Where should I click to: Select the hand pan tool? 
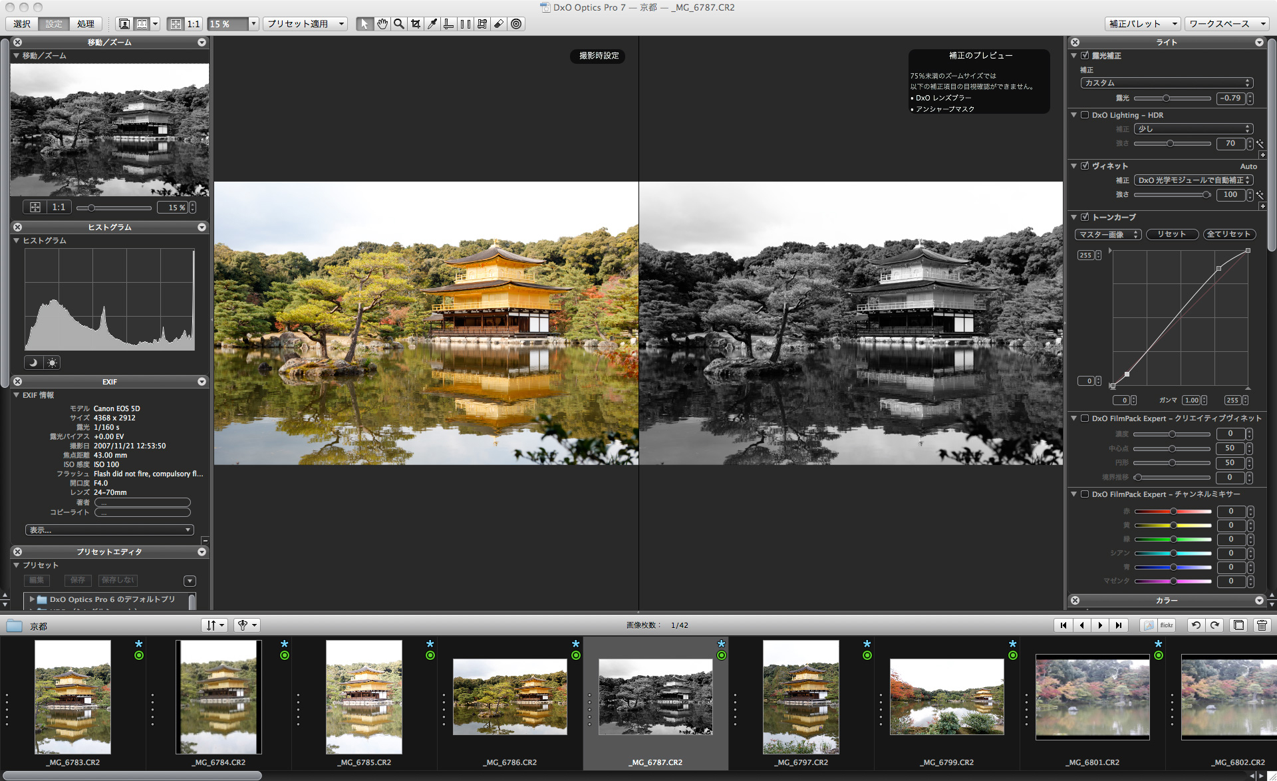tap(382, 24)
